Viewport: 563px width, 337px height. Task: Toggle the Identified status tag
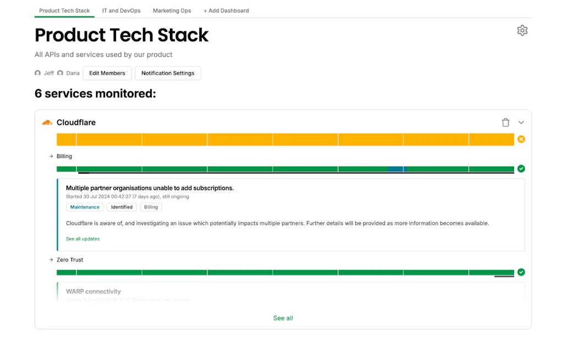[x=122, y=207]
